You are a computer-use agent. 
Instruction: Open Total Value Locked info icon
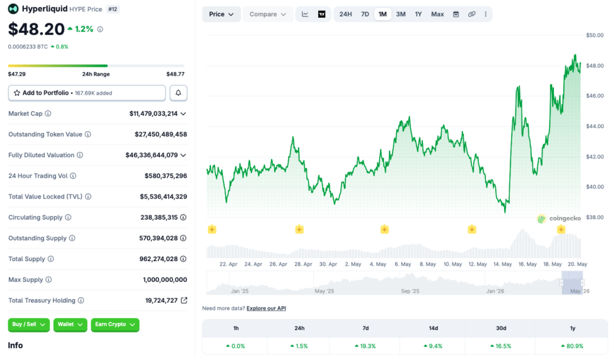click(x=88, y=197)
